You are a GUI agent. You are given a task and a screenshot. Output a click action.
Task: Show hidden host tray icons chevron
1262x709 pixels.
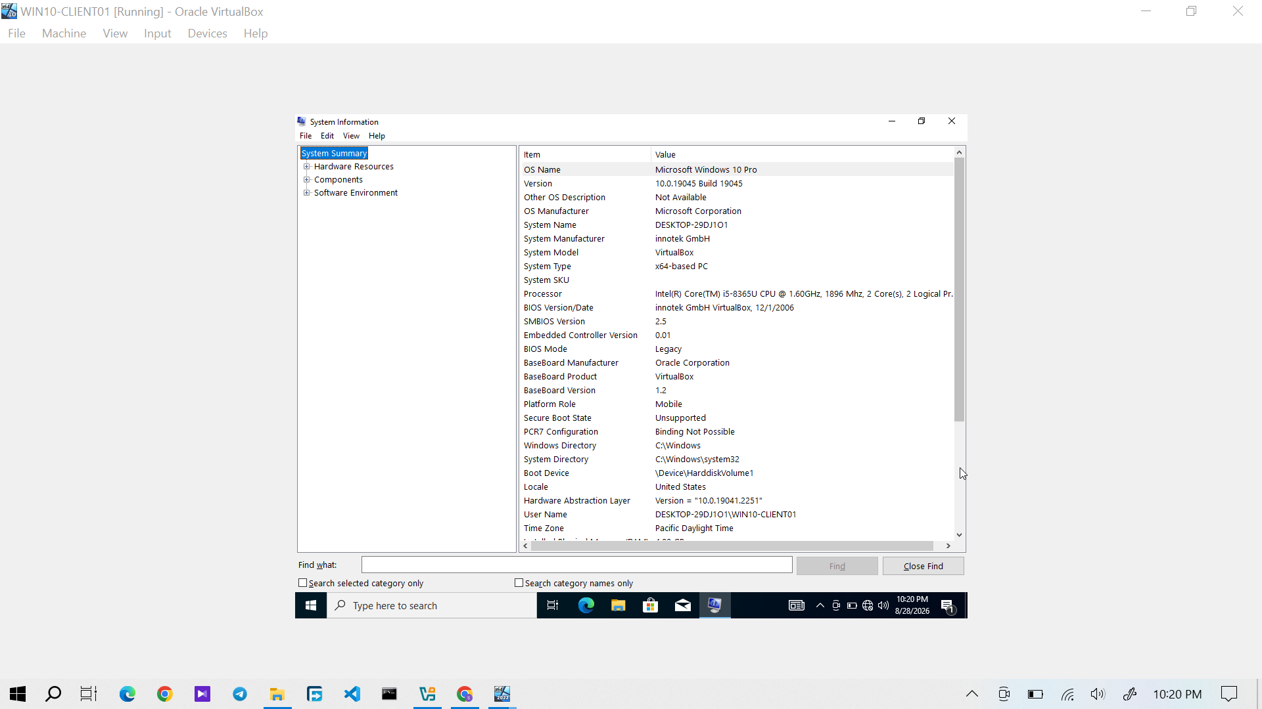pos(972,694)
